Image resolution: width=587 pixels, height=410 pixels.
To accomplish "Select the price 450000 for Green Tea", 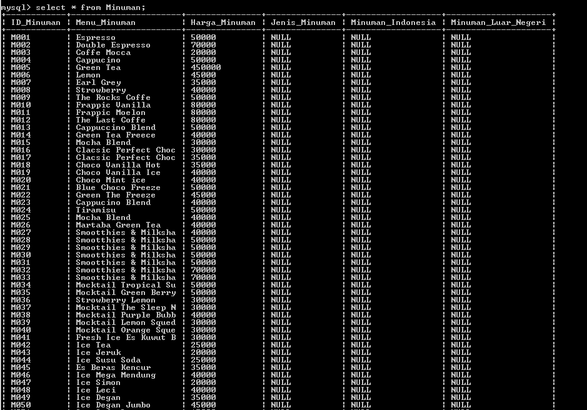I will pyautogui.click(x=206, y=67).
